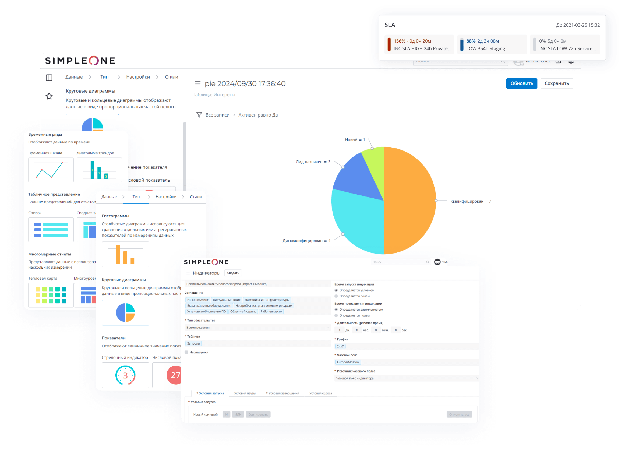Image resolution: width=625 pixels, height=453 pixels.
Task: Open settings gear icon in top header
Action: point(571,61)
